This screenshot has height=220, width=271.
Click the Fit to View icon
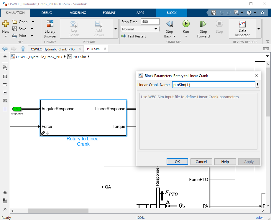[x=5, y=76]
